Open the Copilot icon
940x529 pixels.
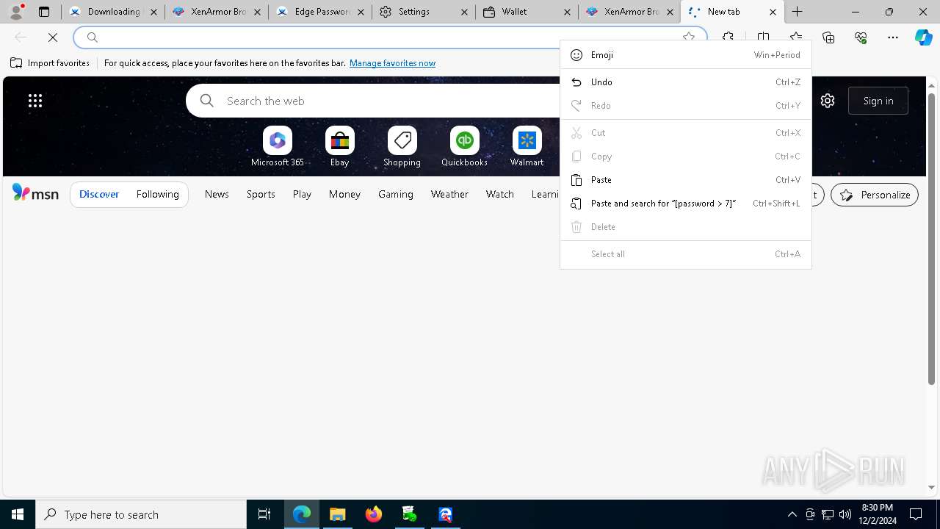[x=923, y=37]
